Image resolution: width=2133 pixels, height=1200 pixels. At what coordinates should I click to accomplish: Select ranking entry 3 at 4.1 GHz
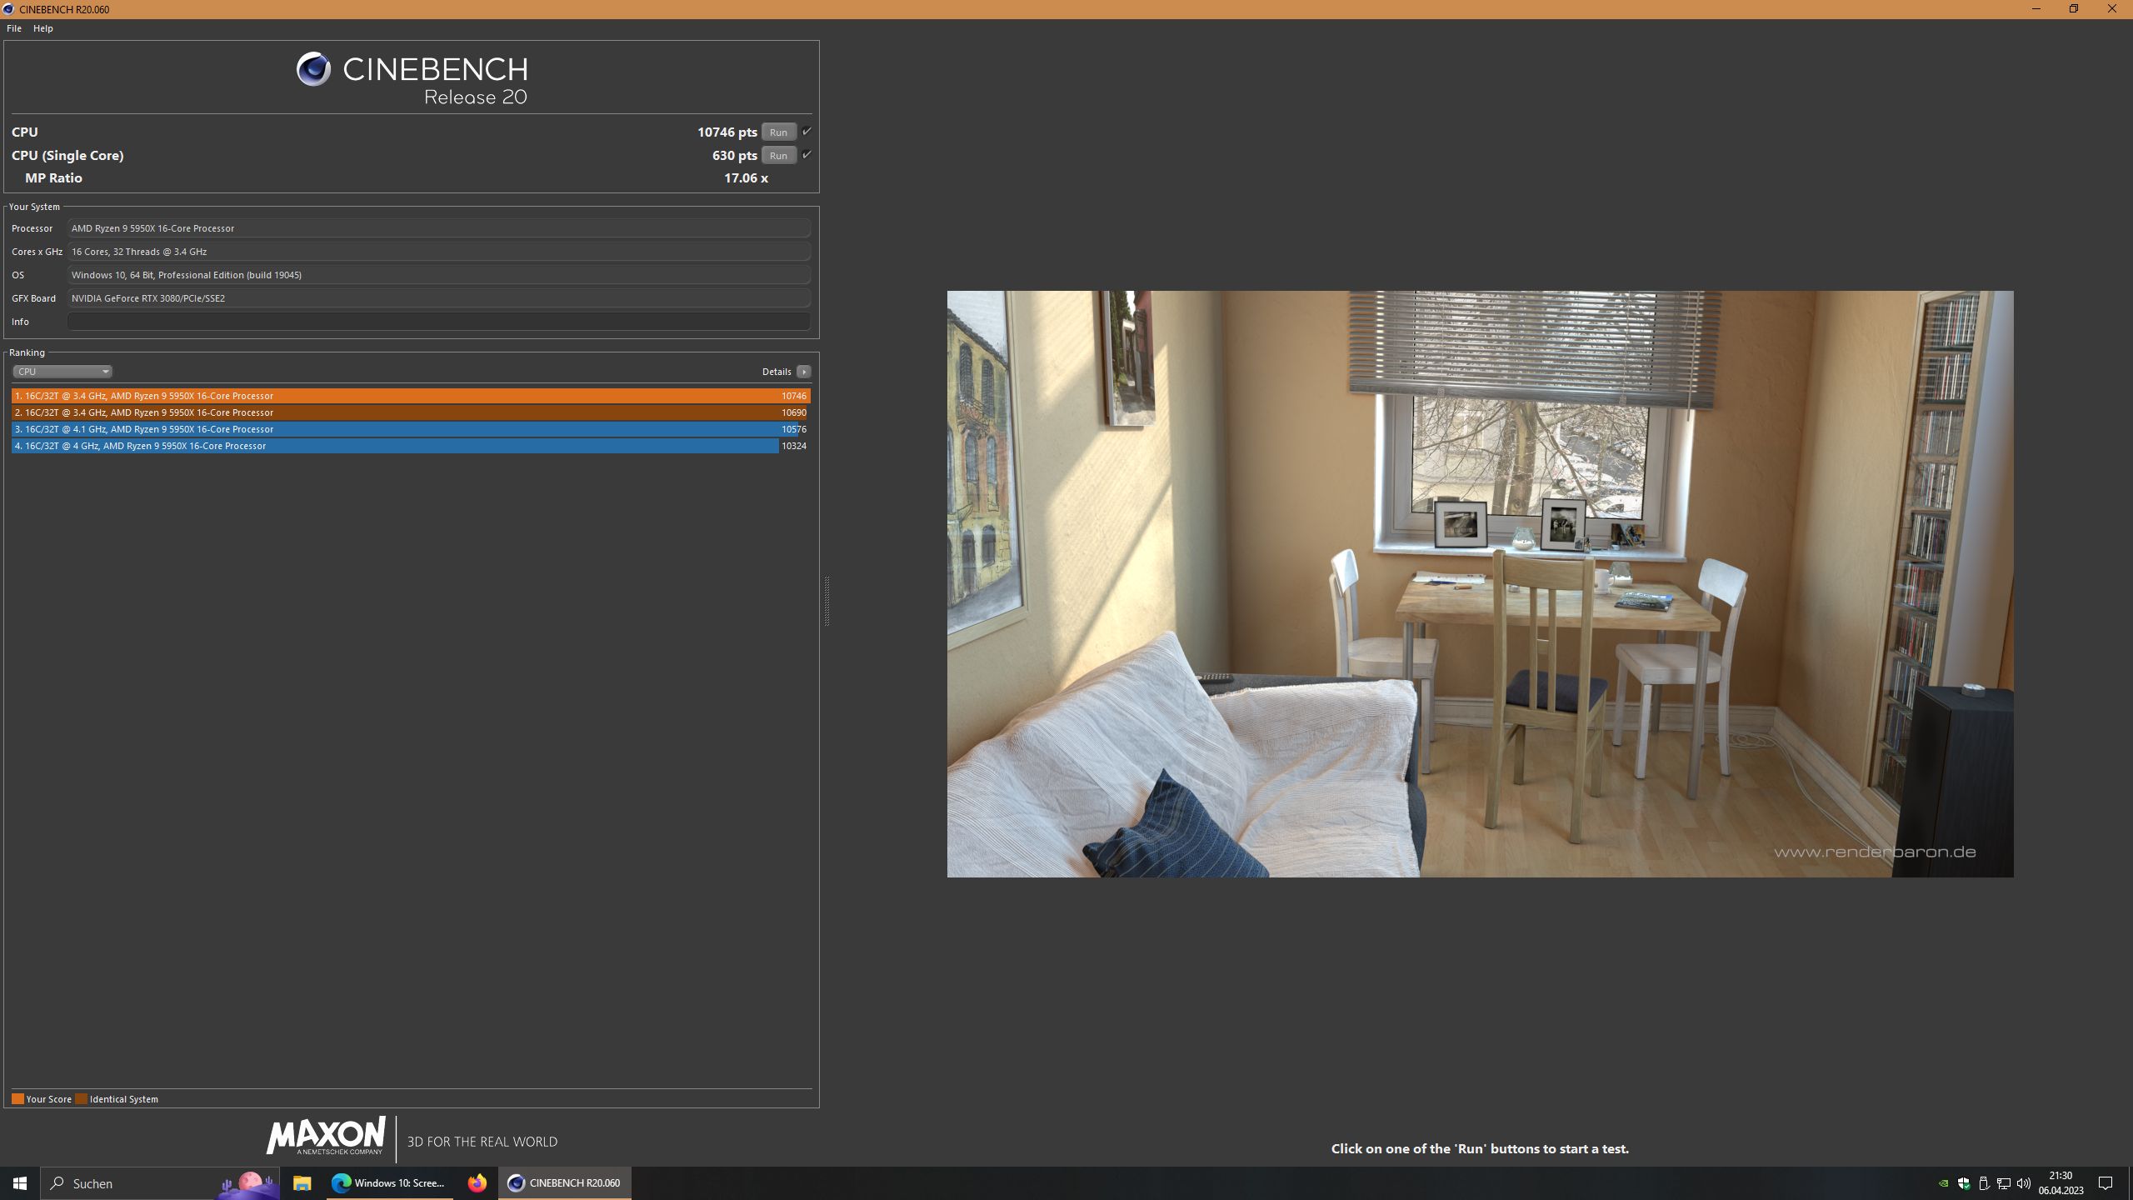coord(411,429)
